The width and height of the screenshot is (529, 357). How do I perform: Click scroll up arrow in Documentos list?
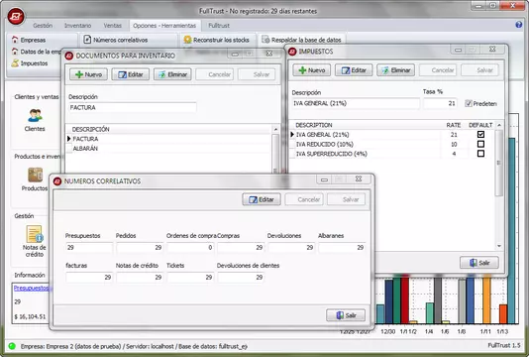275,129
